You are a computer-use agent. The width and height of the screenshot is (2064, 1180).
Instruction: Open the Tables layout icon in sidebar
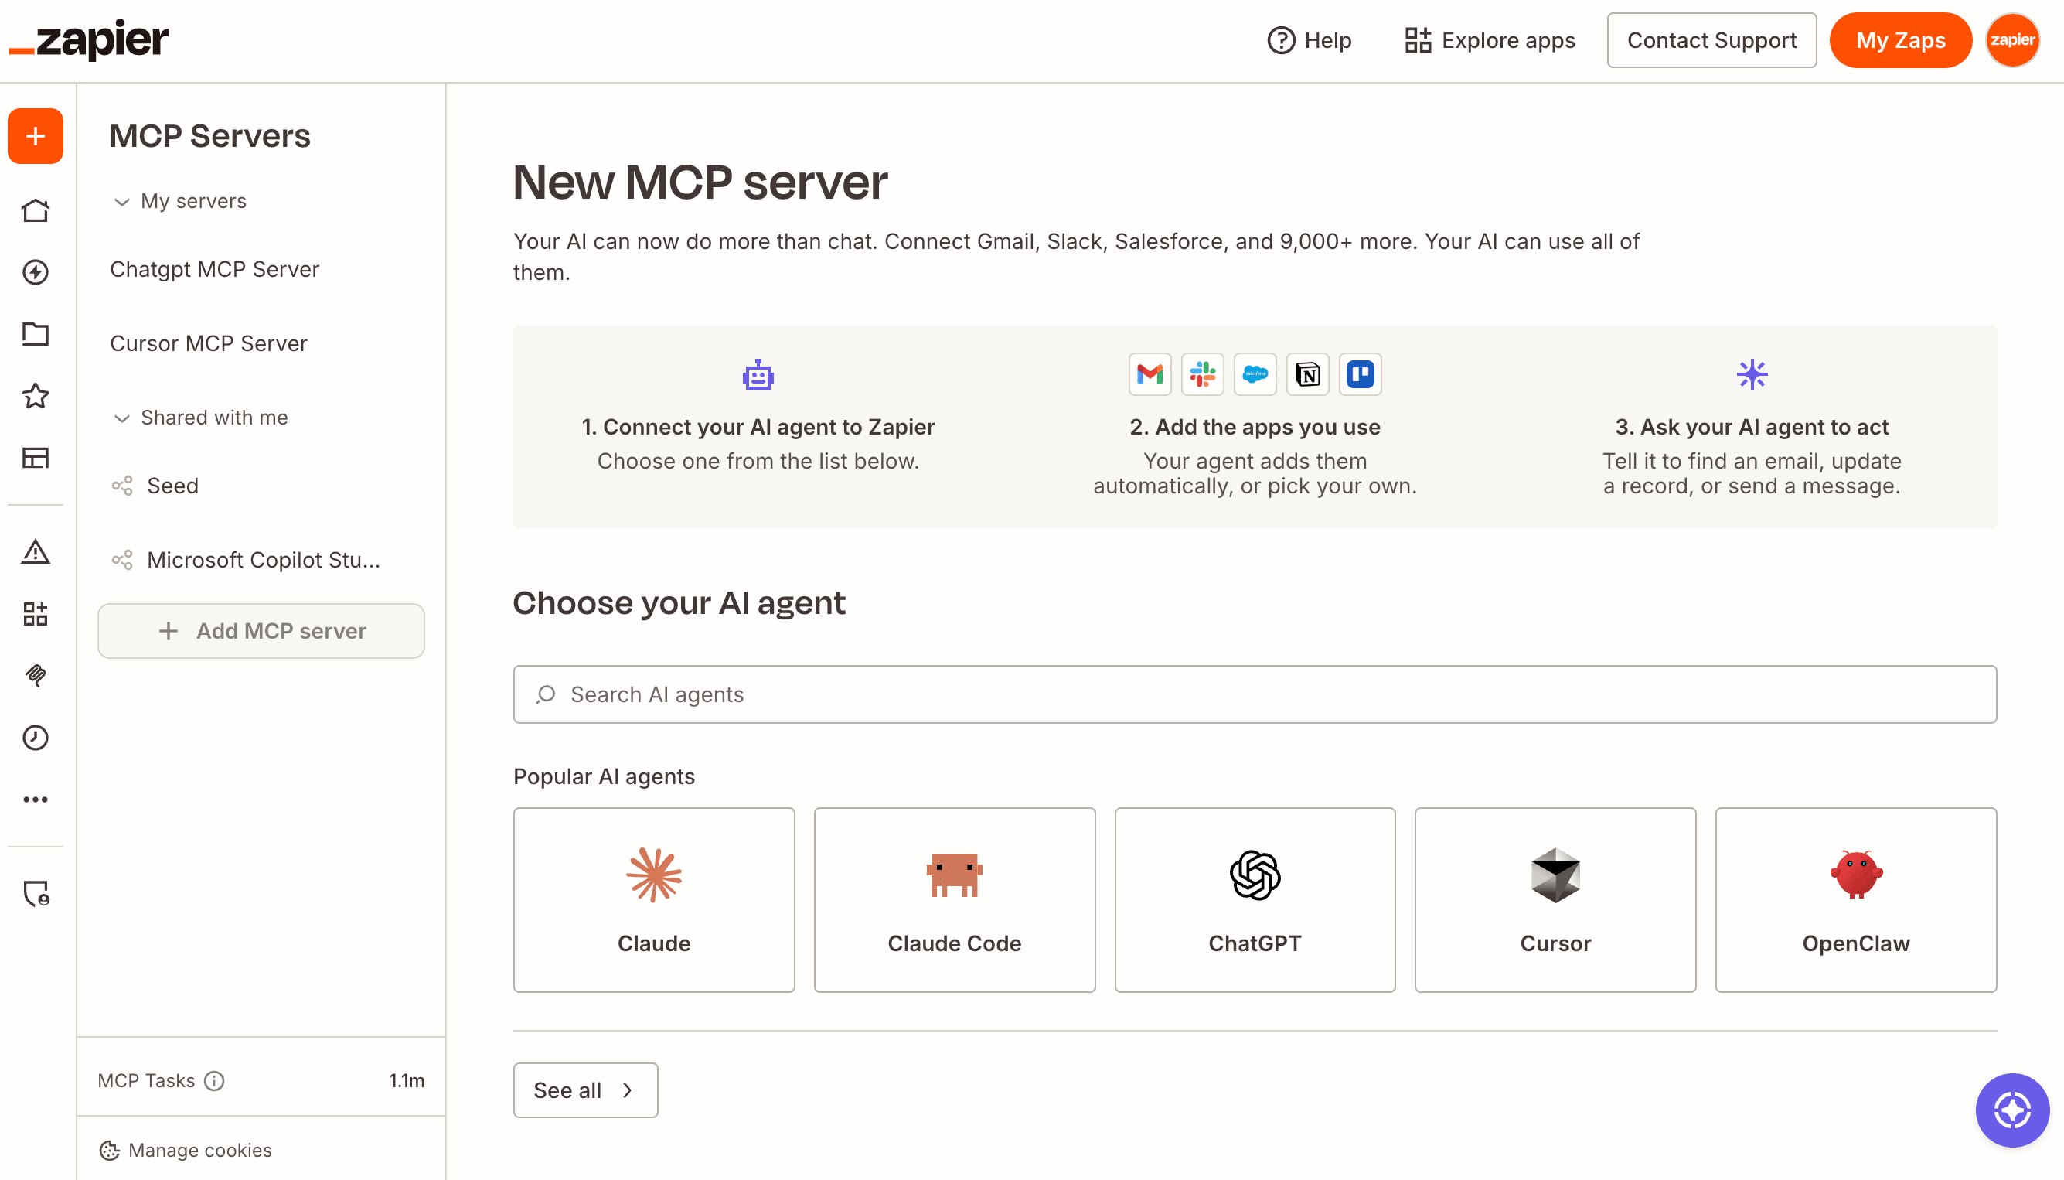tap(36, 457)
